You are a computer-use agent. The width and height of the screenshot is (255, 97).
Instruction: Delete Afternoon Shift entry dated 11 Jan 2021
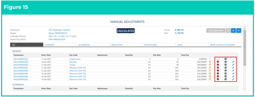pyautogui.click(x=218, y=68)
